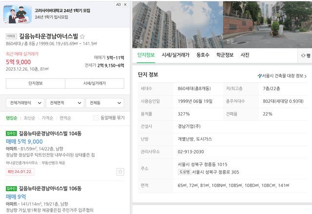This screenshot has height=214, width=312.
Task: Select the 860세대(총8개동) value
Action: [x=194, y=89]
